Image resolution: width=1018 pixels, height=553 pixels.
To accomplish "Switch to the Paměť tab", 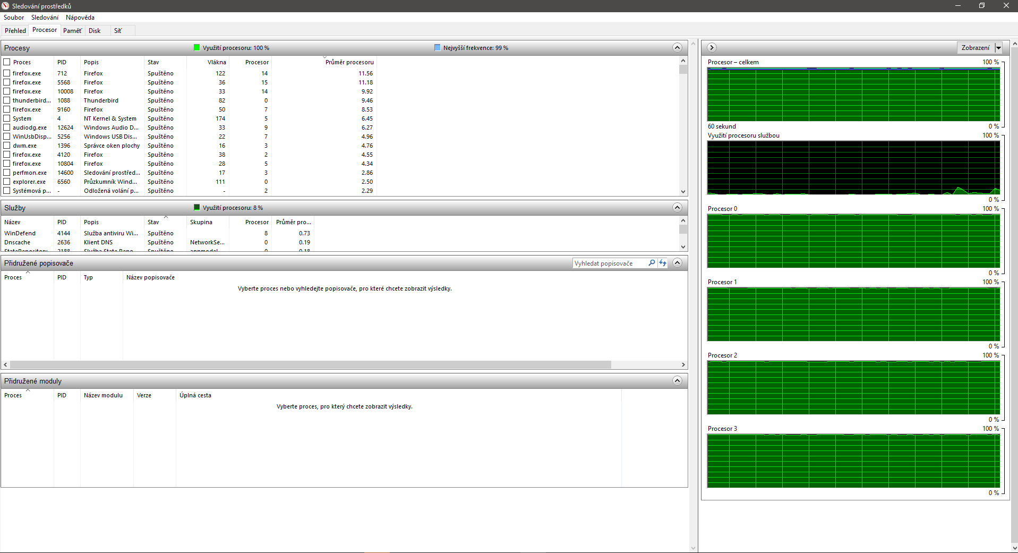I will 72,31.
